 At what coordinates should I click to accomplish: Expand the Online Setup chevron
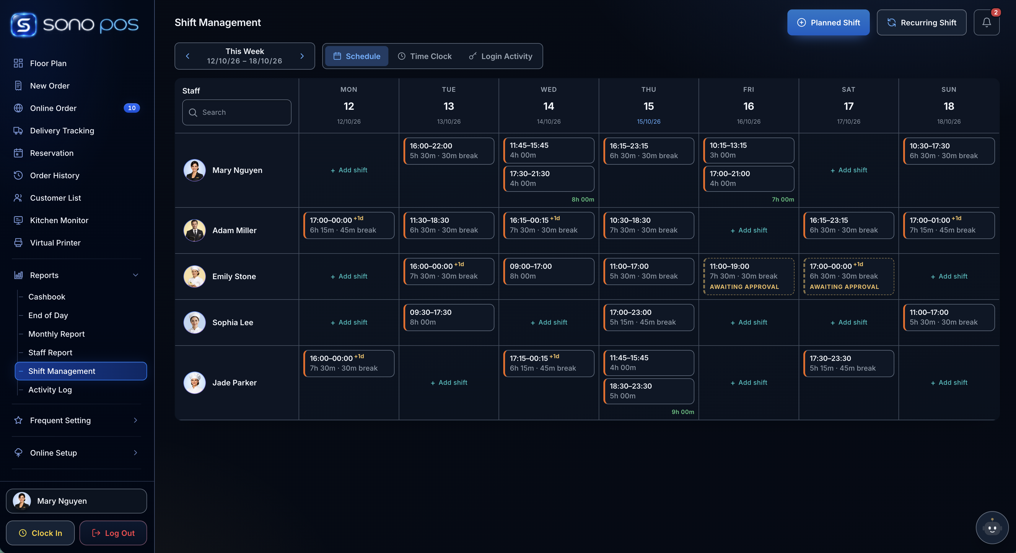click(135, 452)
